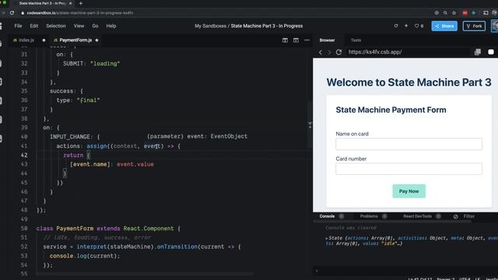Viewport: 498px width, 280px height.
Task: Click the sandbox title State Machine Part 3
Action: click(x=266, y=26)
